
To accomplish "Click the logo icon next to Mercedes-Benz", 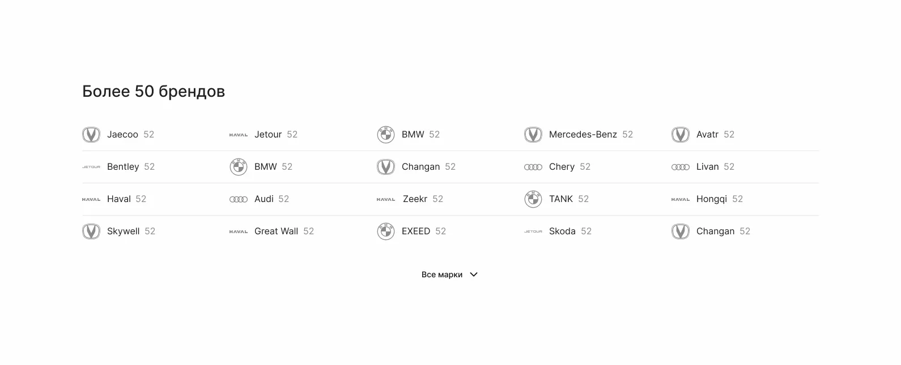I will click(533, 135).
